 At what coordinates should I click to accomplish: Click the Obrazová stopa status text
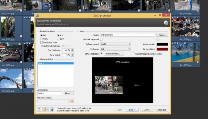pos(74,108)
